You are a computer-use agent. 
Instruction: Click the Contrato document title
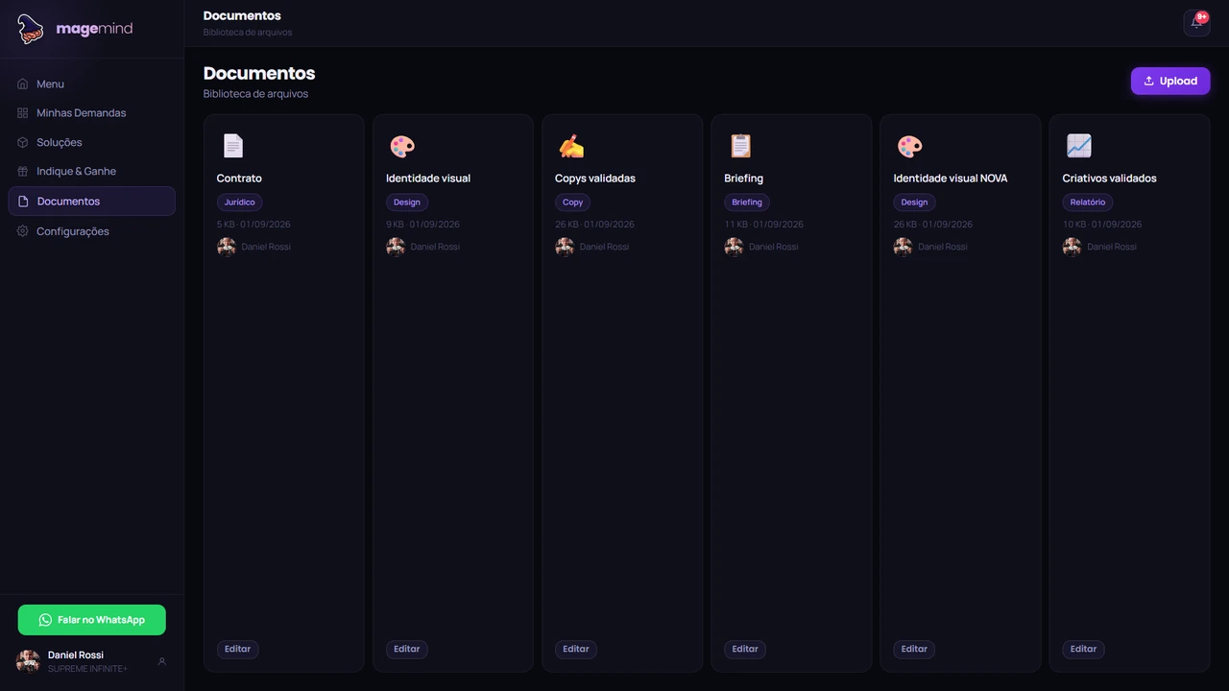pyautogui.click(x=239, y=179)
